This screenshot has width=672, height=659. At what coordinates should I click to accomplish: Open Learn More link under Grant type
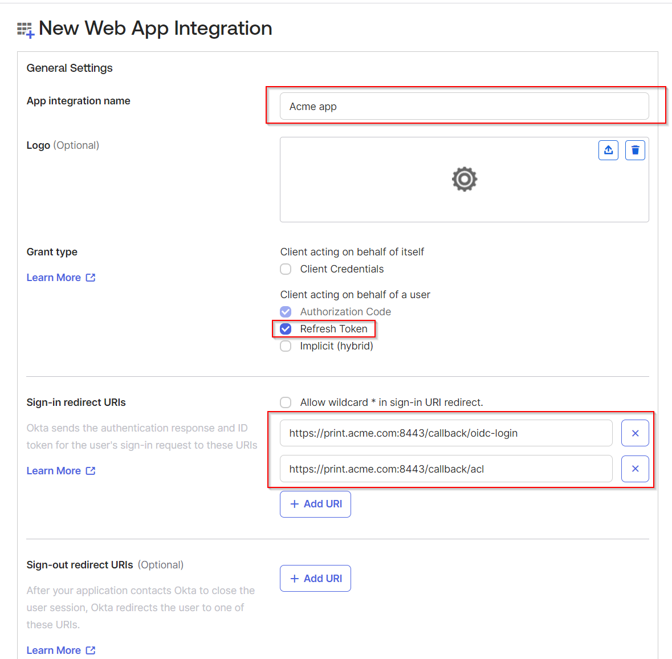tap(54, 278)
